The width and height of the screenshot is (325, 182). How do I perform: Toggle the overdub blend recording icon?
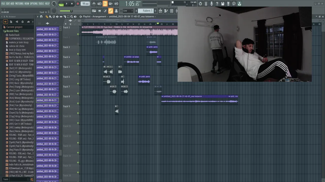[x=111, y=4]
